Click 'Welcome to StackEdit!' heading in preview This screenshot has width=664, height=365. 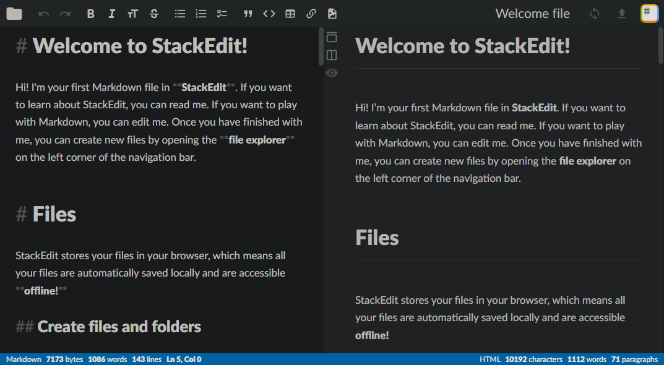[463, 46]
